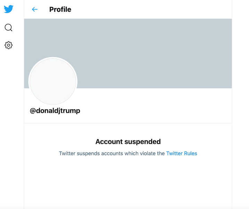
Task: Click the word 'Profile' beside back arrow
Action: click(x=60, y=9)
